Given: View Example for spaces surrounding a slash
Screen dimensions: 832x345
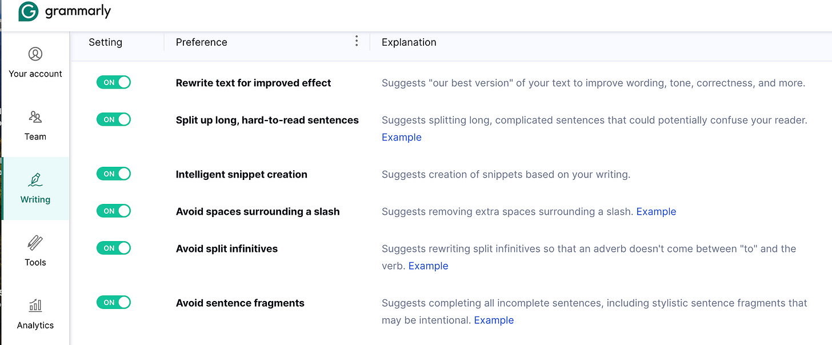Looking at the screenshot, I should pos(656,211).
